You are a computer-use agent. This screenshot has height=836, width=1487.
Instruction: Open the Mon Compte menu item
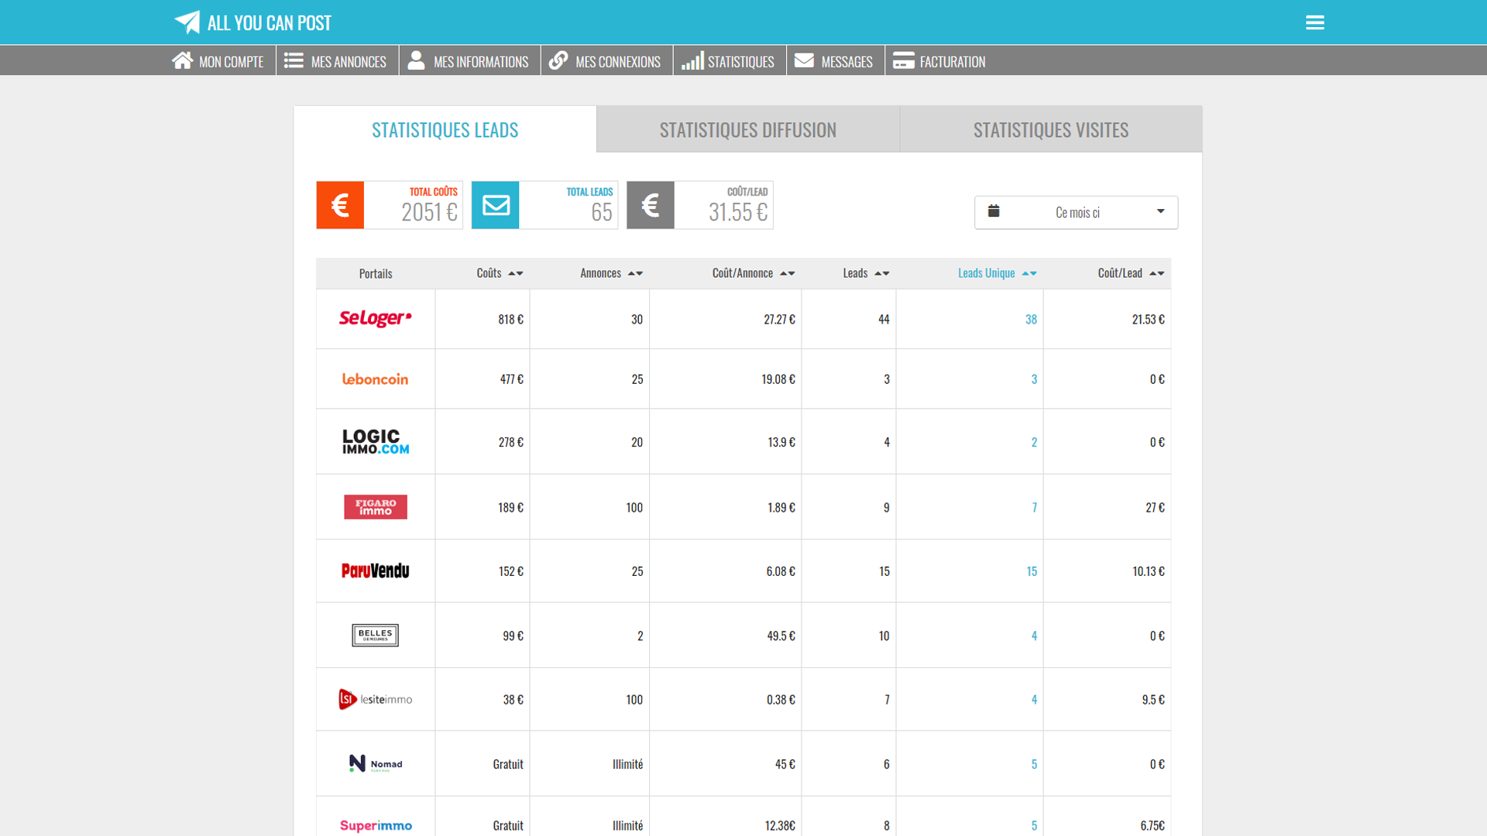tap(218, 60)
